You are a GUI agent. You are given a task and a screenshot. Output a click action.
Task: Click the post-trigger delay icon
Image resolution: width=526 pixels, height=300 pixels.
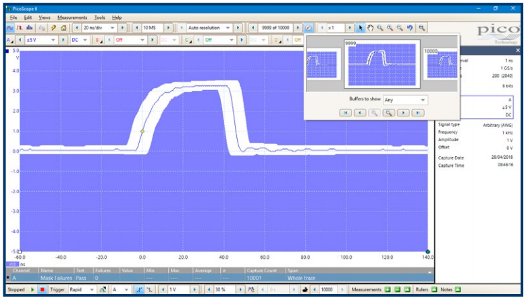[x=251, y=289]
